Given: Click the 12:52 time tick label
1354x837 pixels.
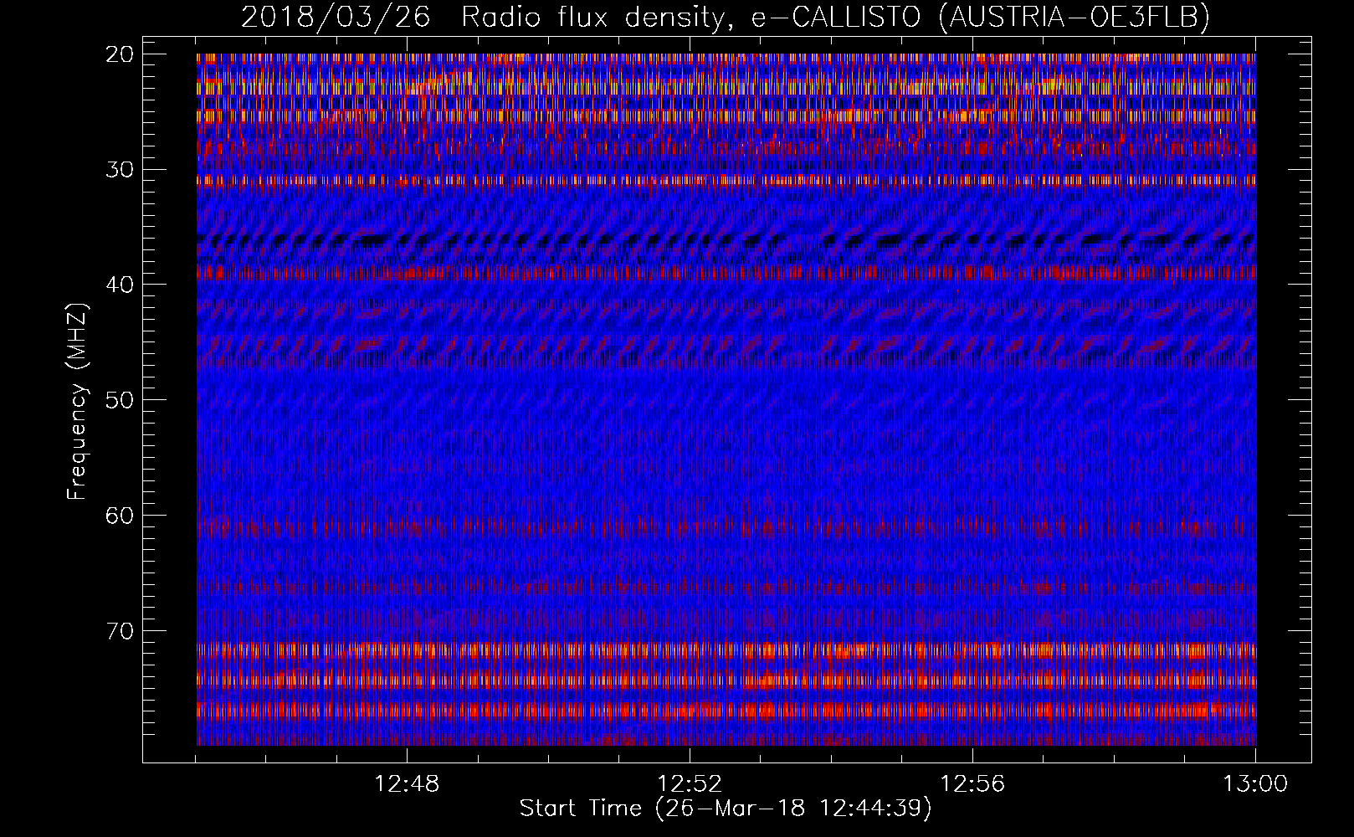Looking at the screenshot, I should [690, 784].
